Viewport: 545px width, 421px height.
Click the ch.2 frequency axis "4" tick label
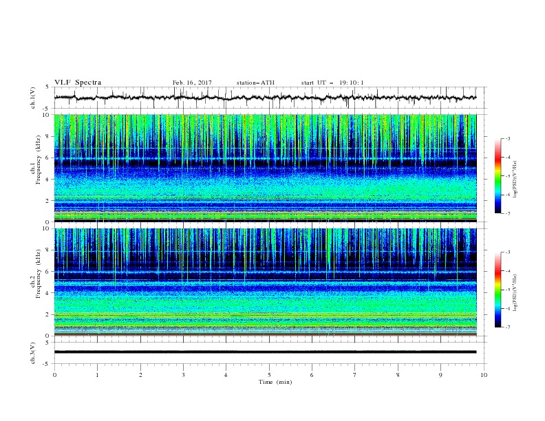(x=48, y=293)
